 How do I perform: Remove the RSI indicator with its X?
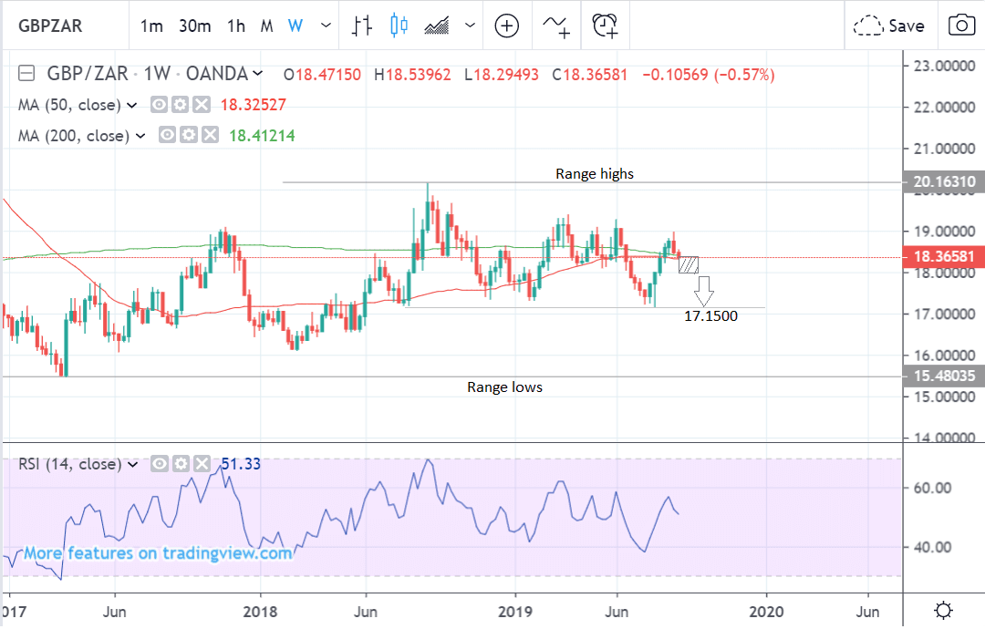point(202,464)
